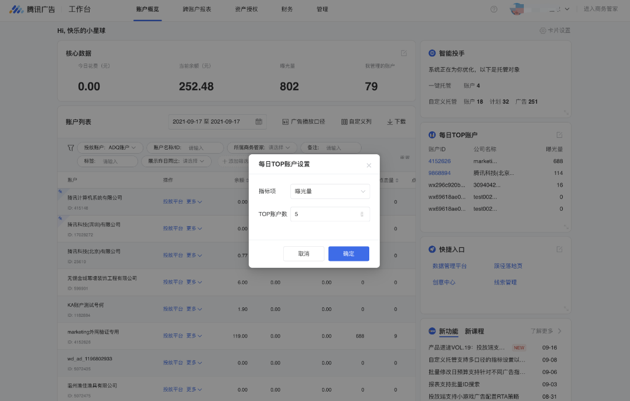Click the 账户名称/ID input field
Screen dimensions: 630x401
[x=204, y=148]
